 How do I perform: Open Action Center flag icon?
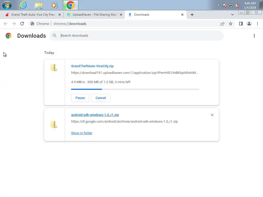point(224,5)
